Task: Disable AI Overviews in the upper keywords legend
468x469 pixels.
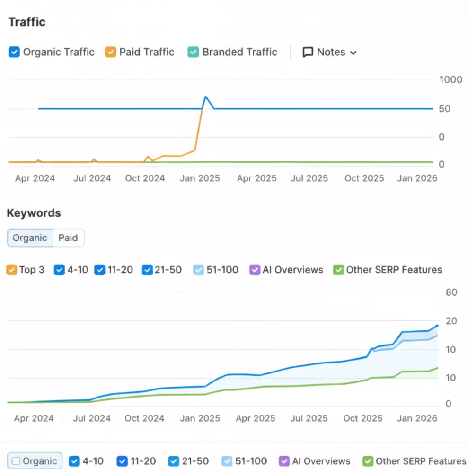Action: click(x=255, y=270)
